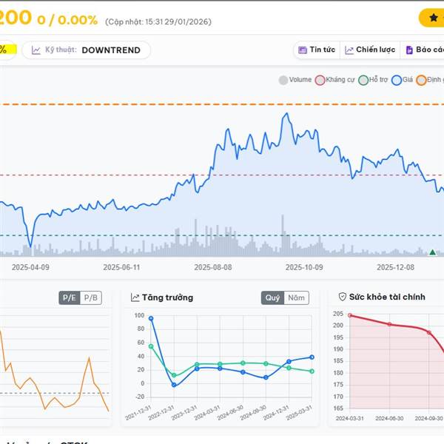
Task: Click the Báo cáo document icon
Action: point(408,50)
